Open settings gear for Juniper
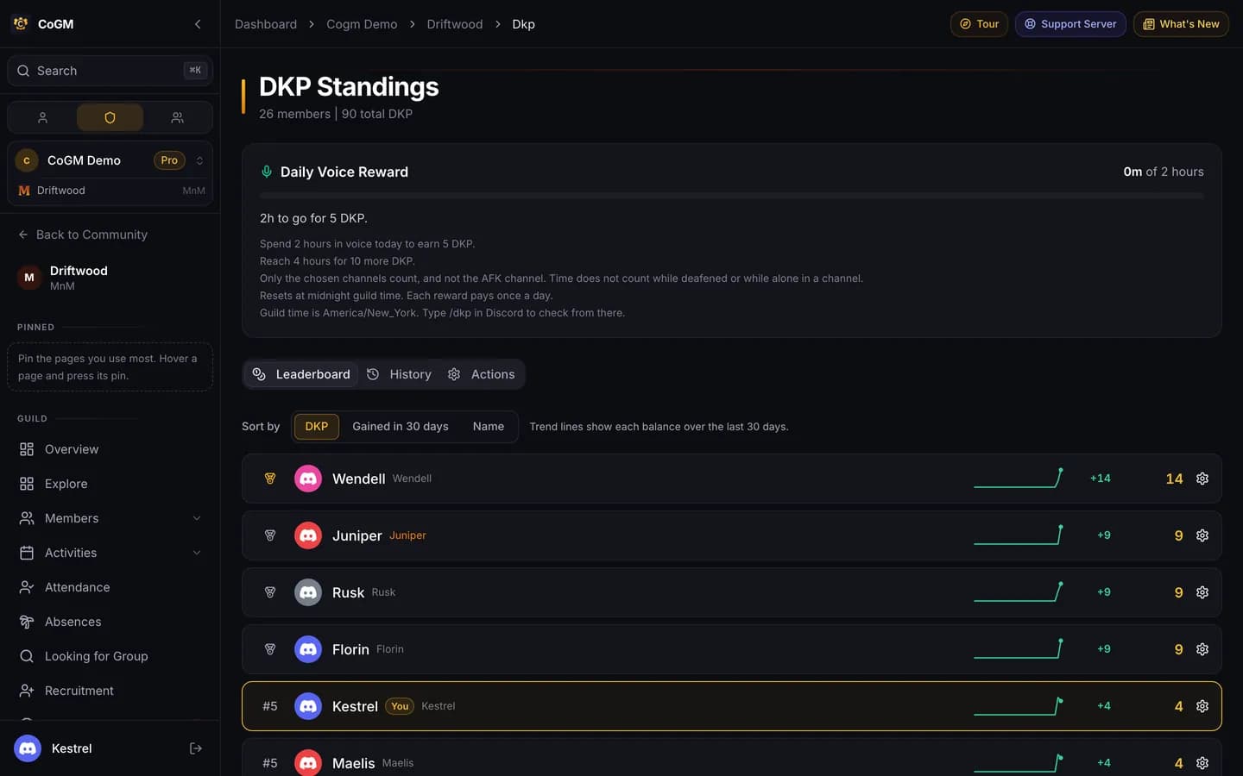Viewport: 1243px width, 776px height. (1202, 535)
